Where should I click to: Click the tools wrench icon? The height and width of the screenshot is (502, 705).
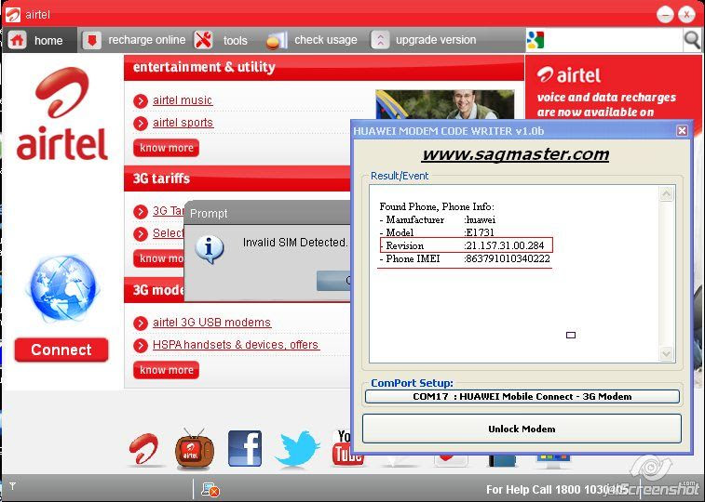203,40
